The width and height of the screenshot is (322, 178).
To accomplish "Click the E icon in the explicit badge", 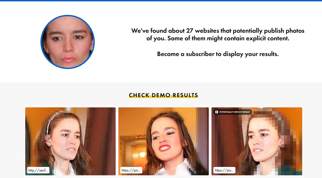I will 216,112.
